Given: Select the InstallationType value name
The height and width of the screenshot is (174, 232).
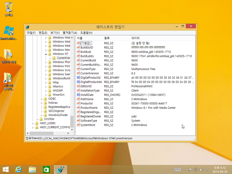Looking at the screenshot, I should [90, 91].
